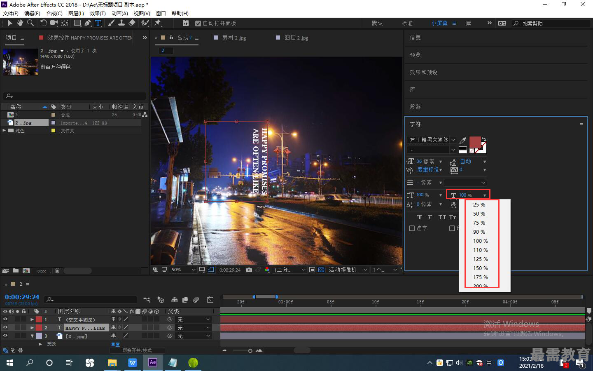
Task: Select the Pen tool
Action: 88,23
